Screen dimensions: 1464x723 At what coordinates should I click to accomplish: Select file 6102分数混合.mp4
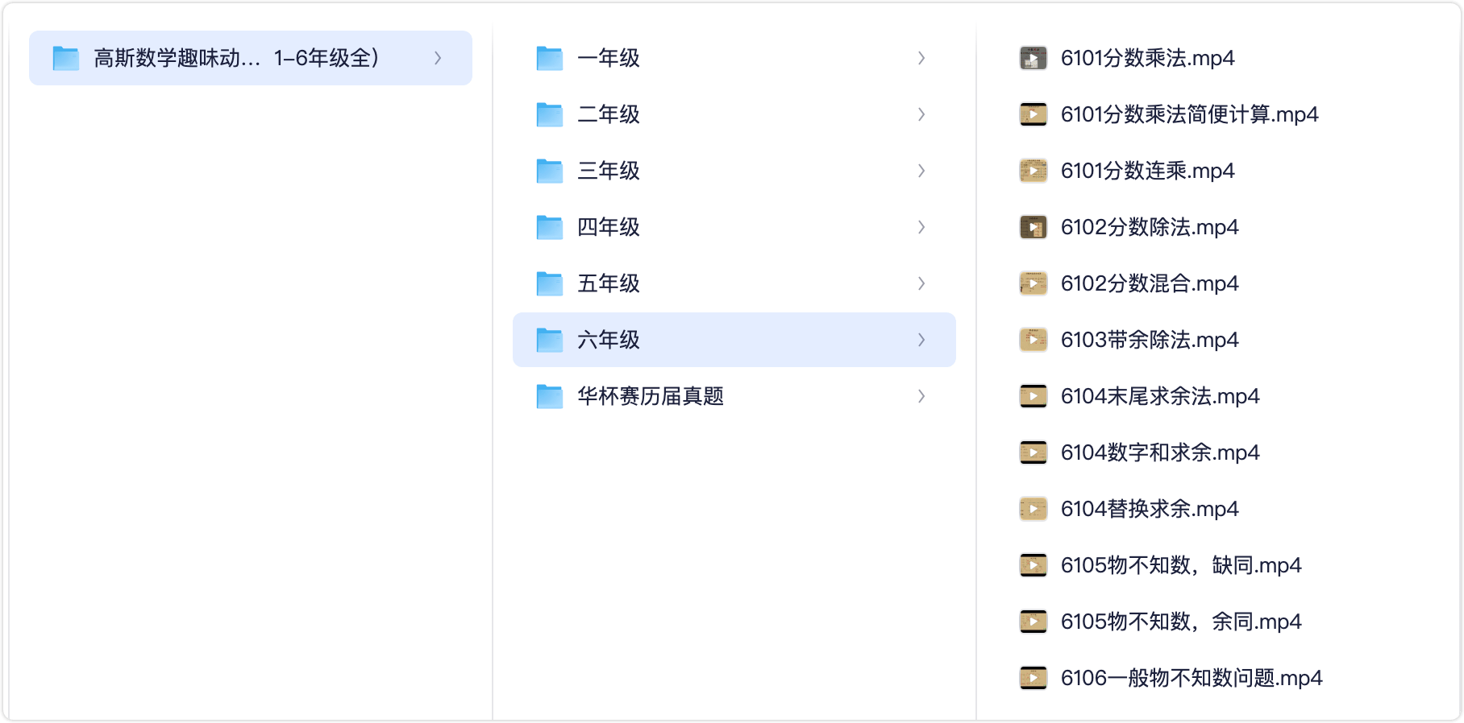[x=1150, y=283]
